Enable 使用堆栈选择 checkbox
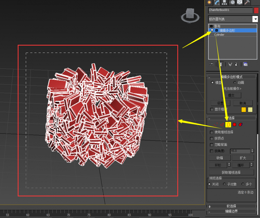 coord(212,132)
